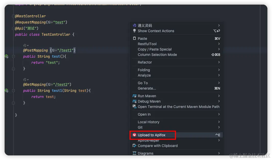
Task: Toggle Column Selection Mode
Action: 157,55
